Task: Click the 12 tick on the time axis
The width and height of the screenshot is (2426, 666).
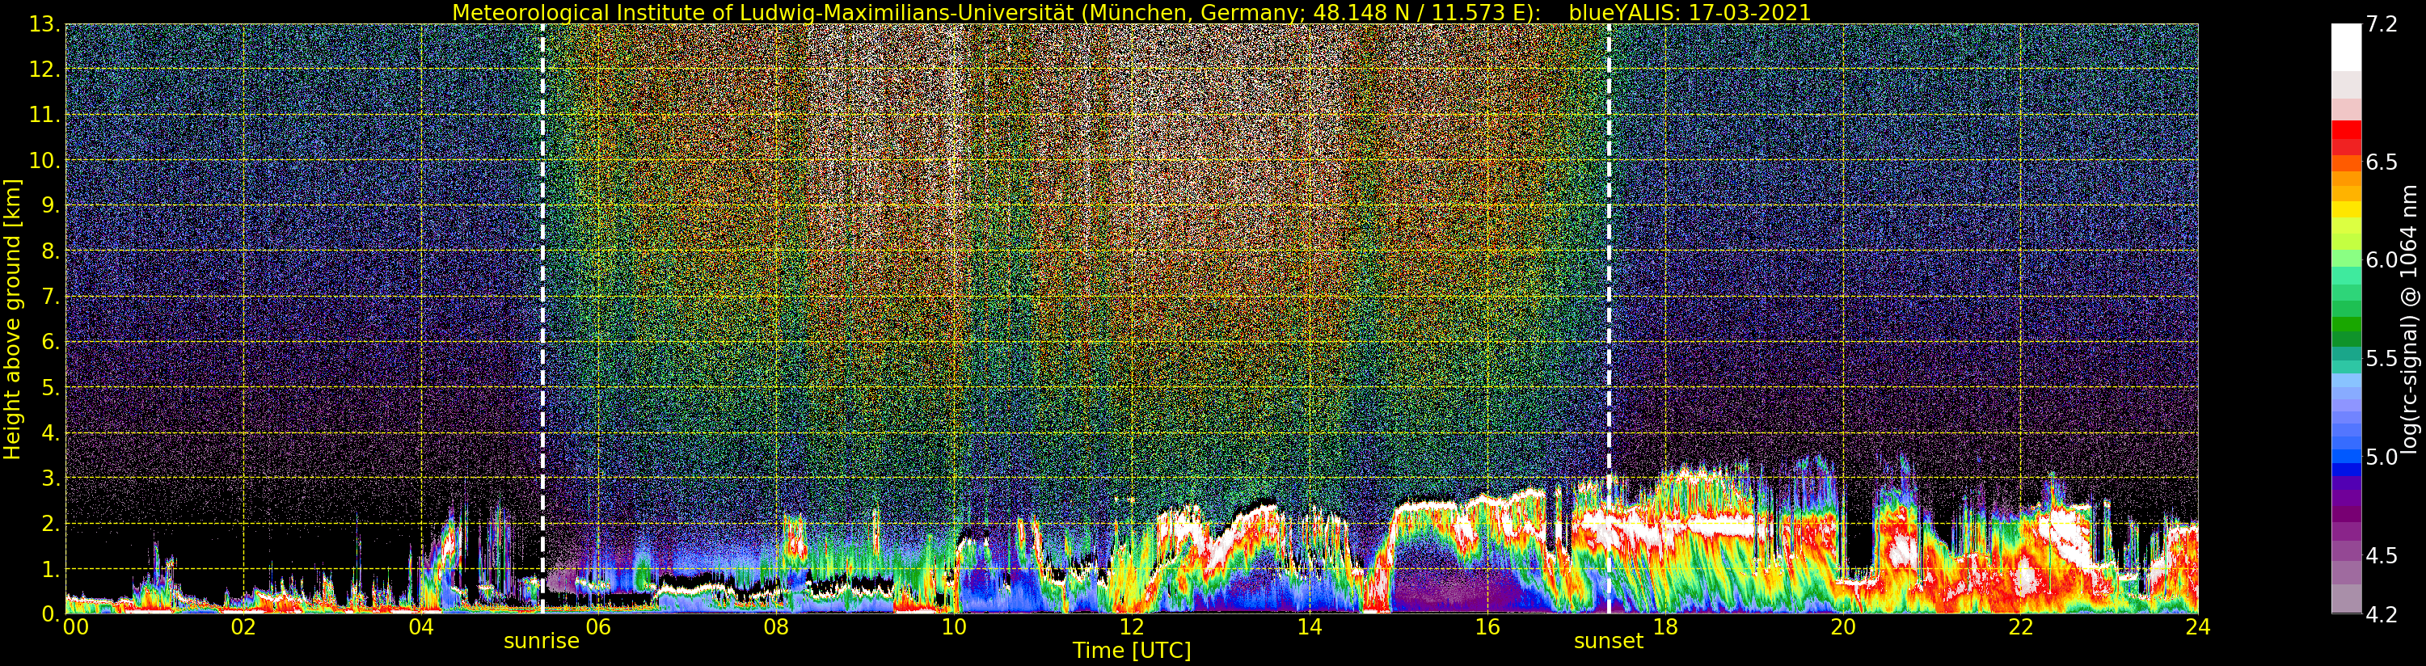Action: click(x=1131, y=627)
